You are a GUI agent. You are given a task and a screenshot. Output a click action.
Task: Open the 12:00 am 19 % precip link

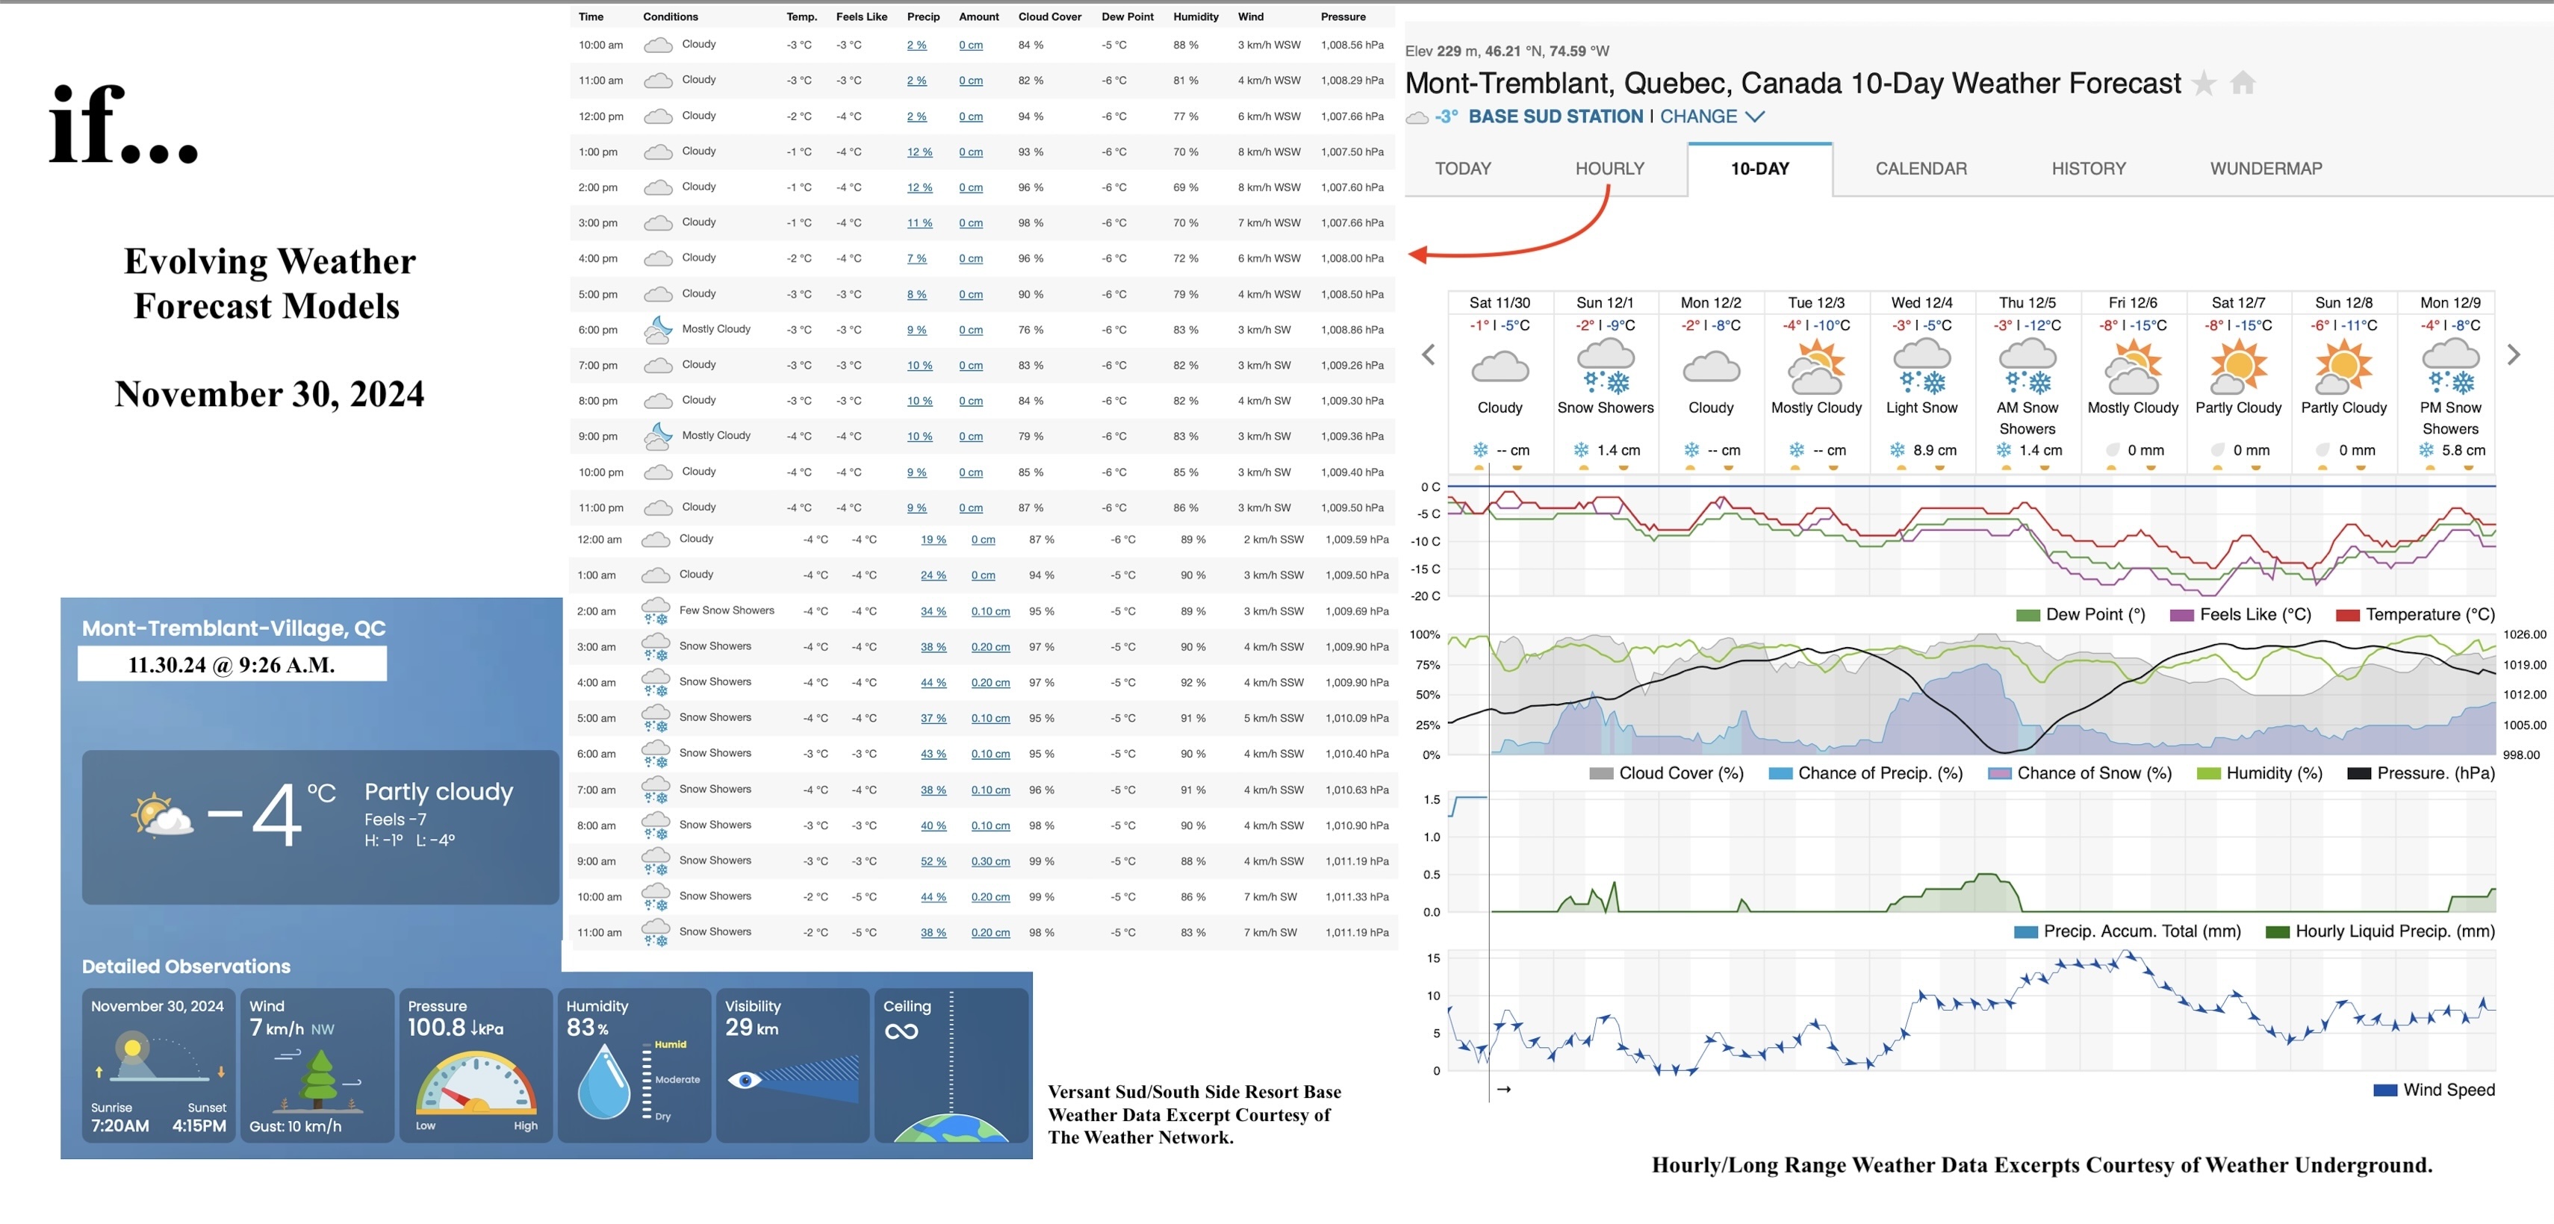click(933, 540)
